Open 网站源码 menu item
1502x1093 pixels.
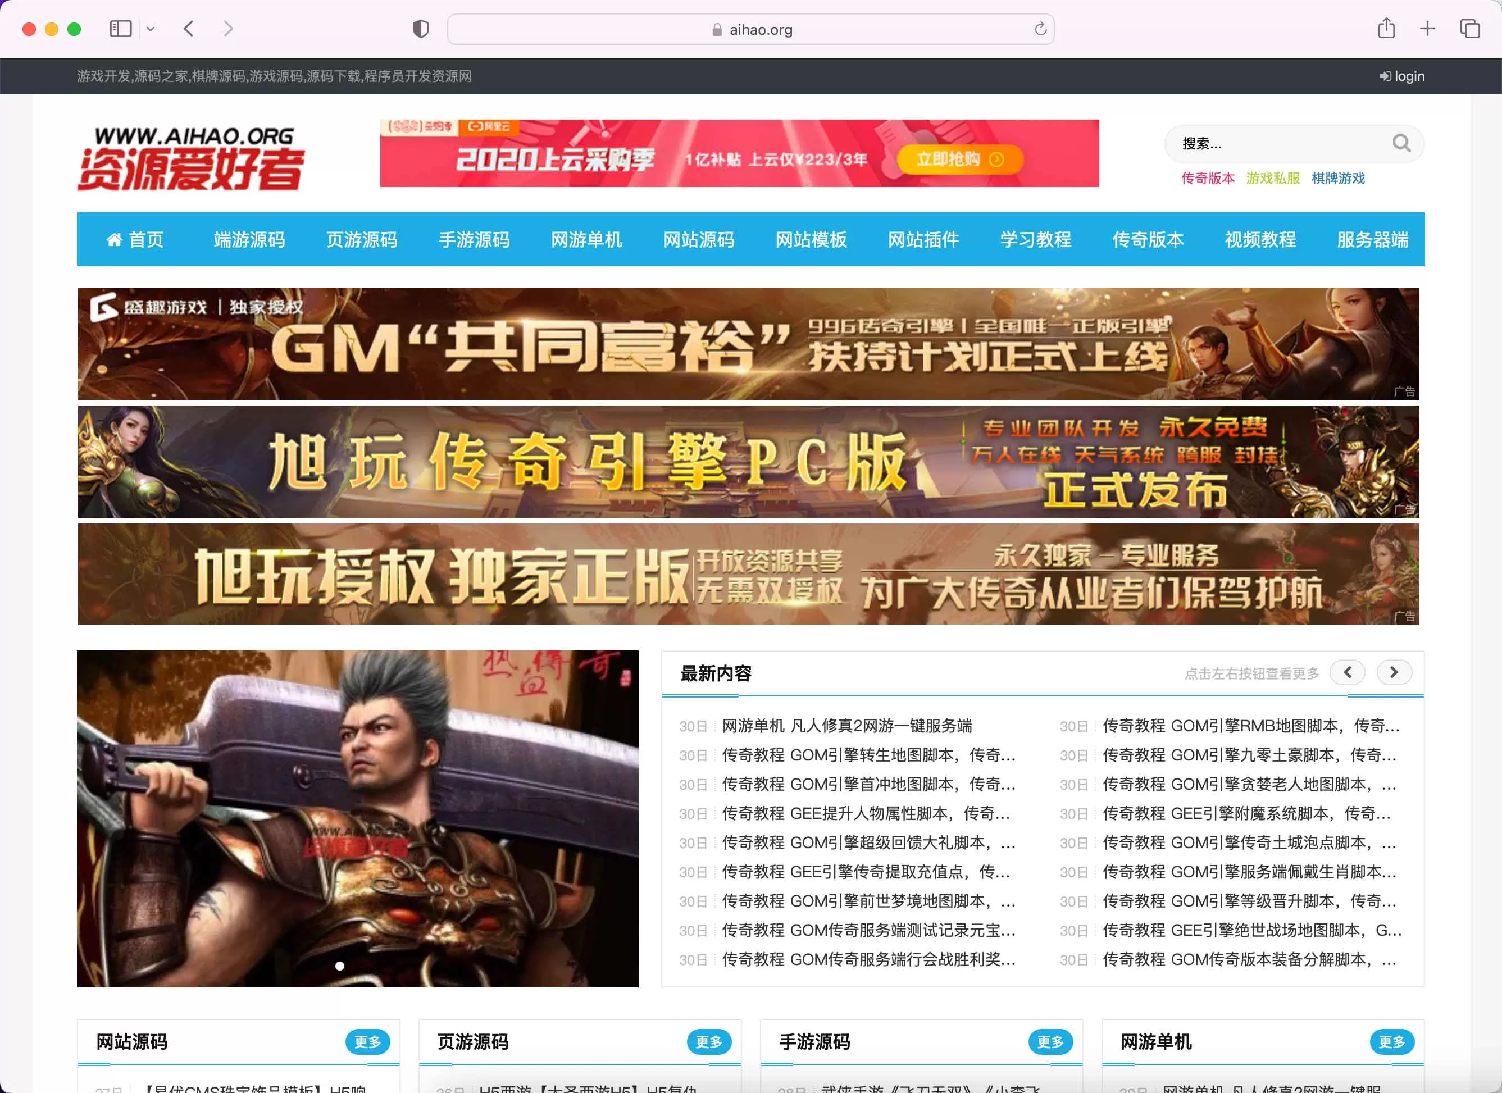(699, 239)
